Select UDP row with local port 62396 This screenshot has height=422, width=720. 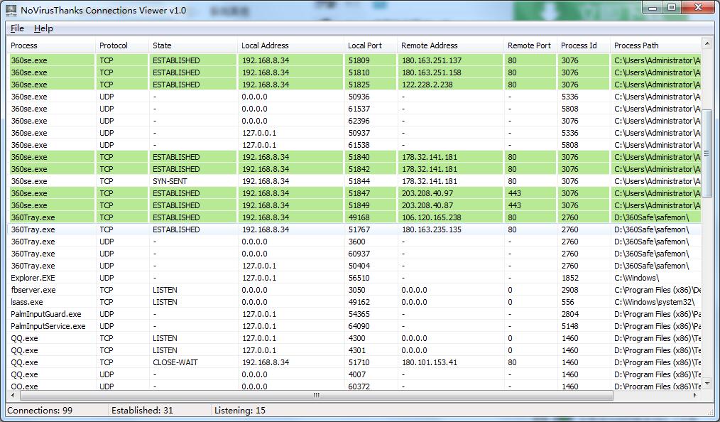pyautogui.click(x=354, y=121)
